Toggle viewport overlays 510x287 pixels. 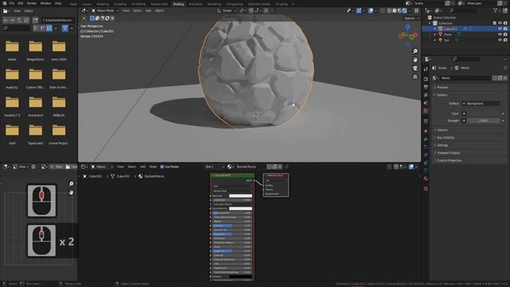[371, 10]
